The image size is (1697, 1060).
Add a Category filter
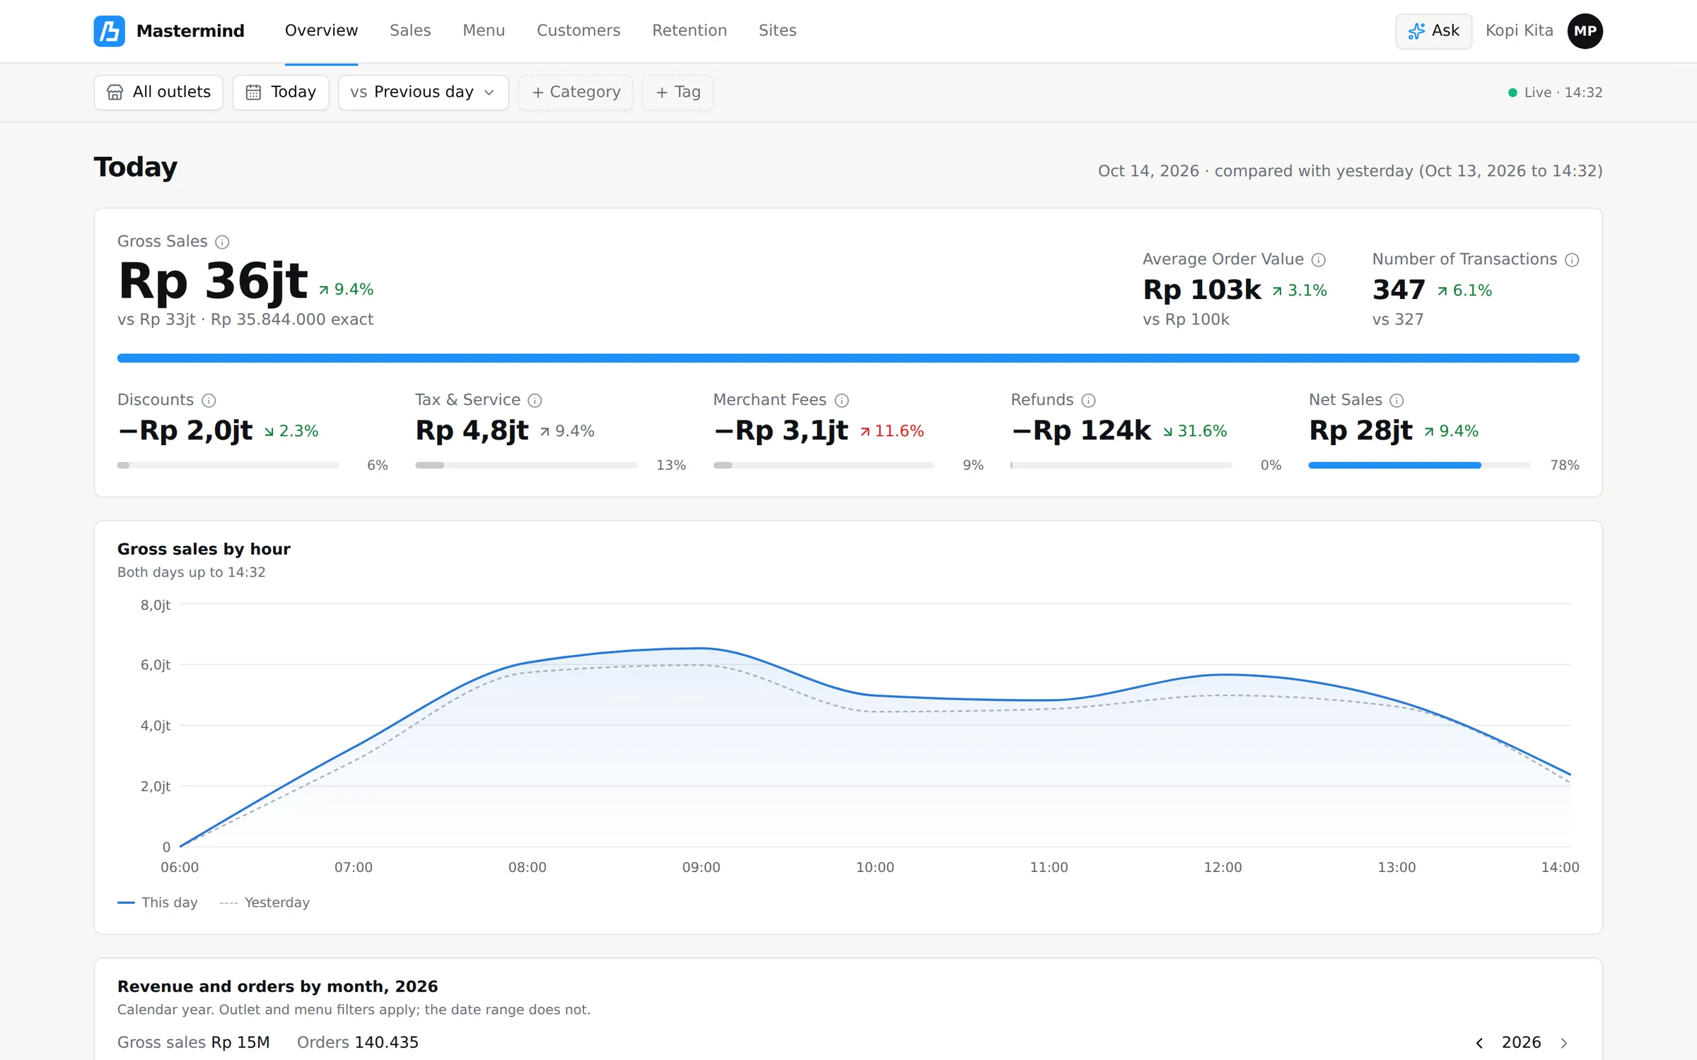click(576, 93)
